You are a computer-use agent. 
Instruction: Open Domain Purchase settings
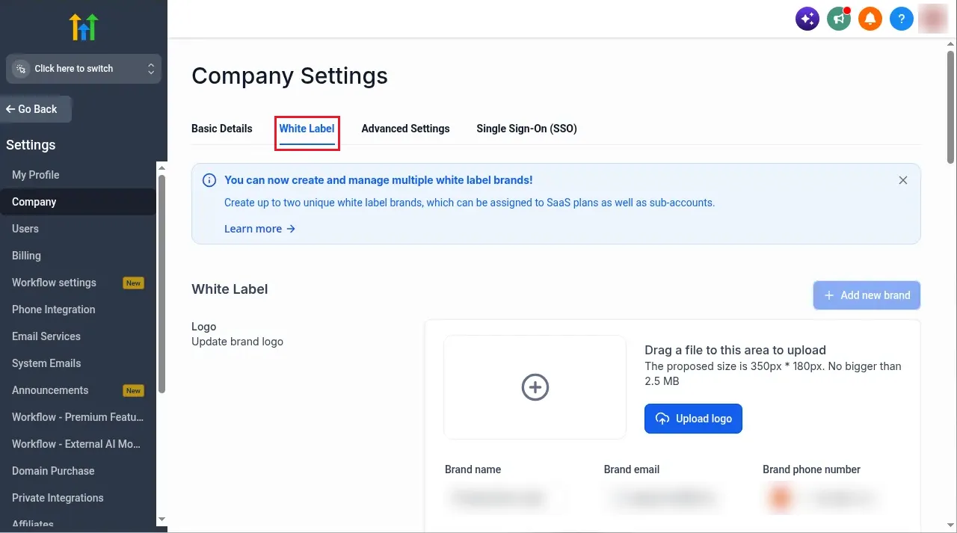[x=78, y=471]
